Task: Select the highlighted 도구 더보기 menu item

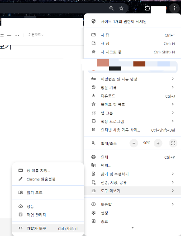Action: tap(132, 191)
